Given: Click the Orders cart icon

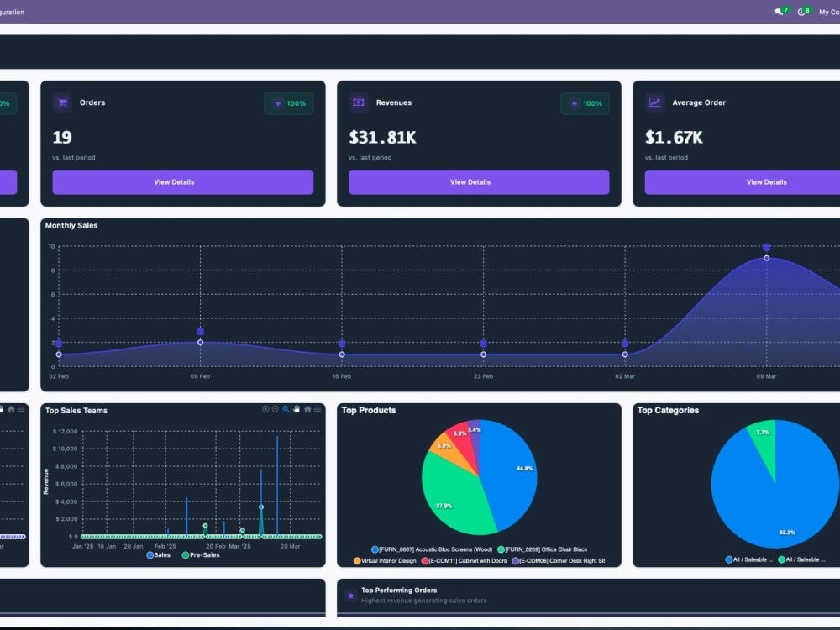Looking at the screenshot, I should 63,102.
